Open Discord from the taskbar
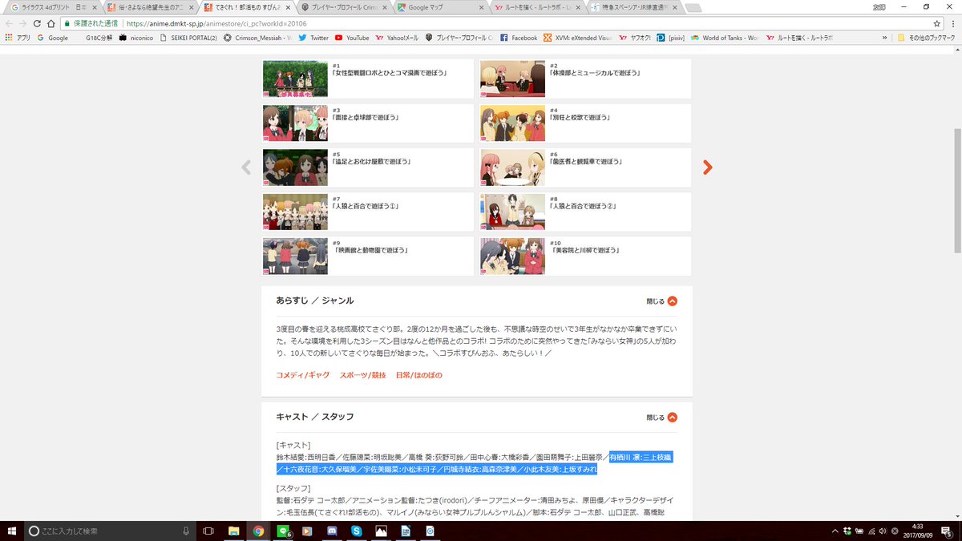Viewport: 962px width, 541px height. (x=332, y=531)
